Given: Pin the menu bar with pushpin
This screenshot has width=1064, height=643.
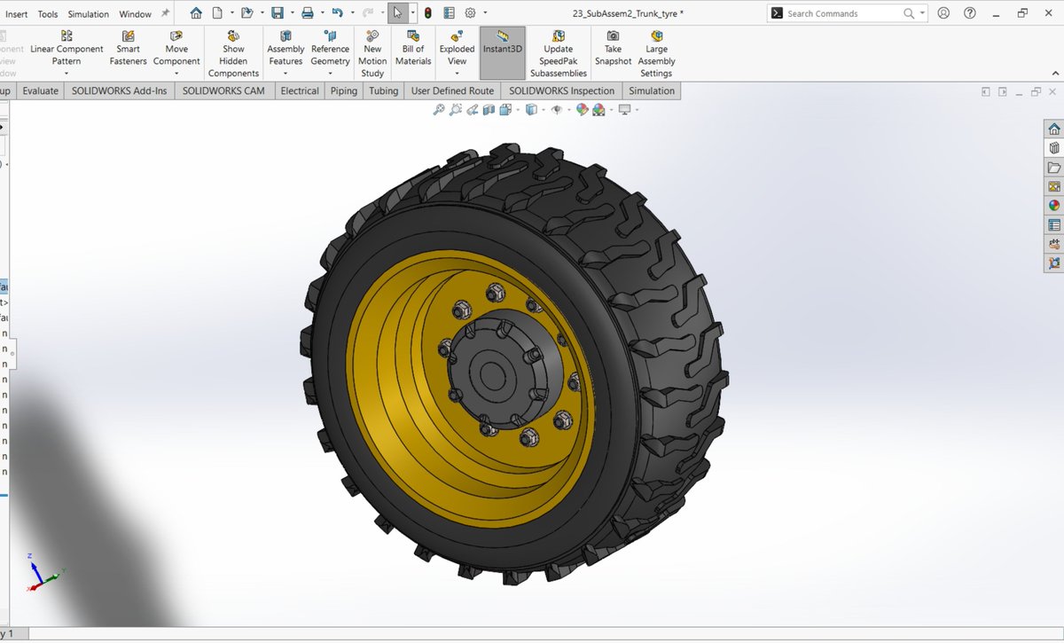Looking at the screenshot, I should coord(165,13).
